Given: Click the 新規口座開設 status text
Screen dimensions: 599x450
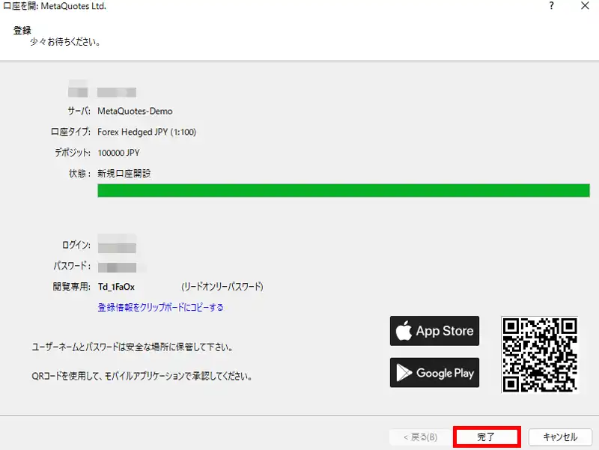Looking at the screenshot, I should pos(124,174).
